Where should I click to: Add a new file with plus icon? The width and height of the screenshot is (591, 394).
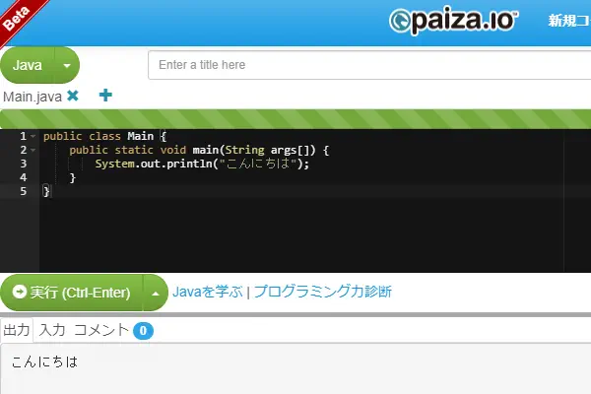pos(105,96)
